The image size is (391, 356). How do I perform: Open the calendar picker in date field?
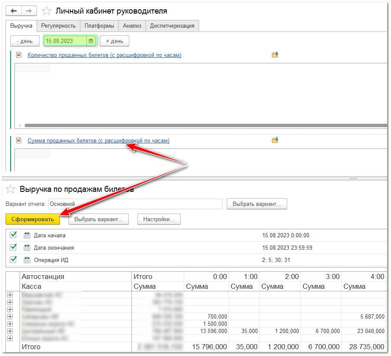(x=91, y=41)
